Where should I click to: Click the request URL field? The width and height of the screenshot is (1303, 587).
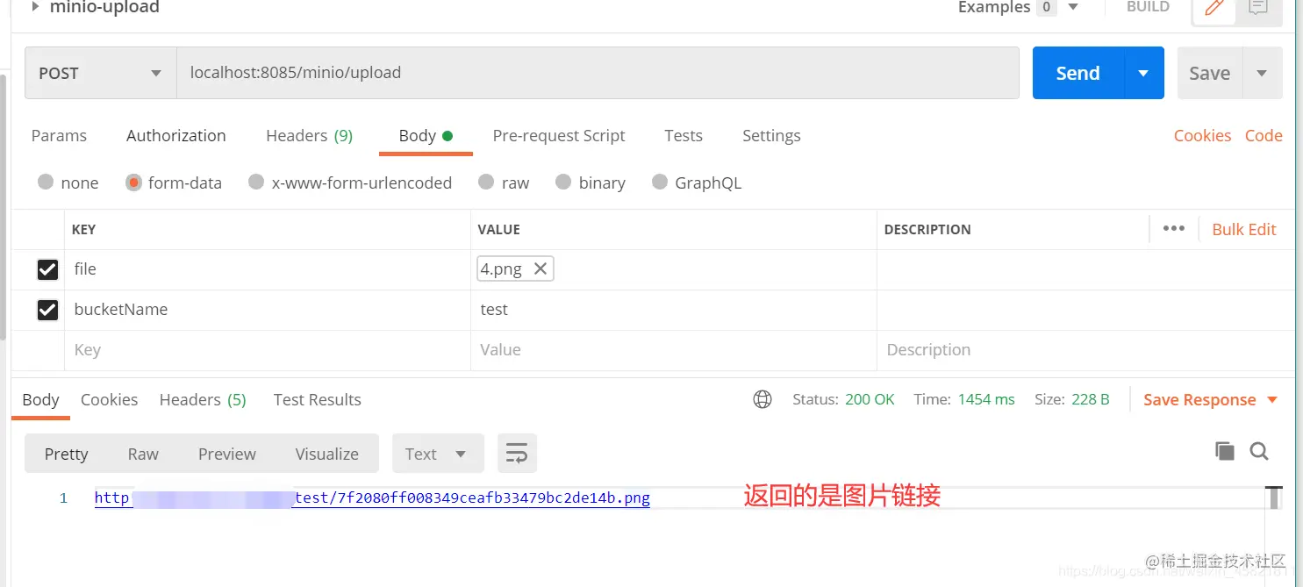[x=598, y=73]
